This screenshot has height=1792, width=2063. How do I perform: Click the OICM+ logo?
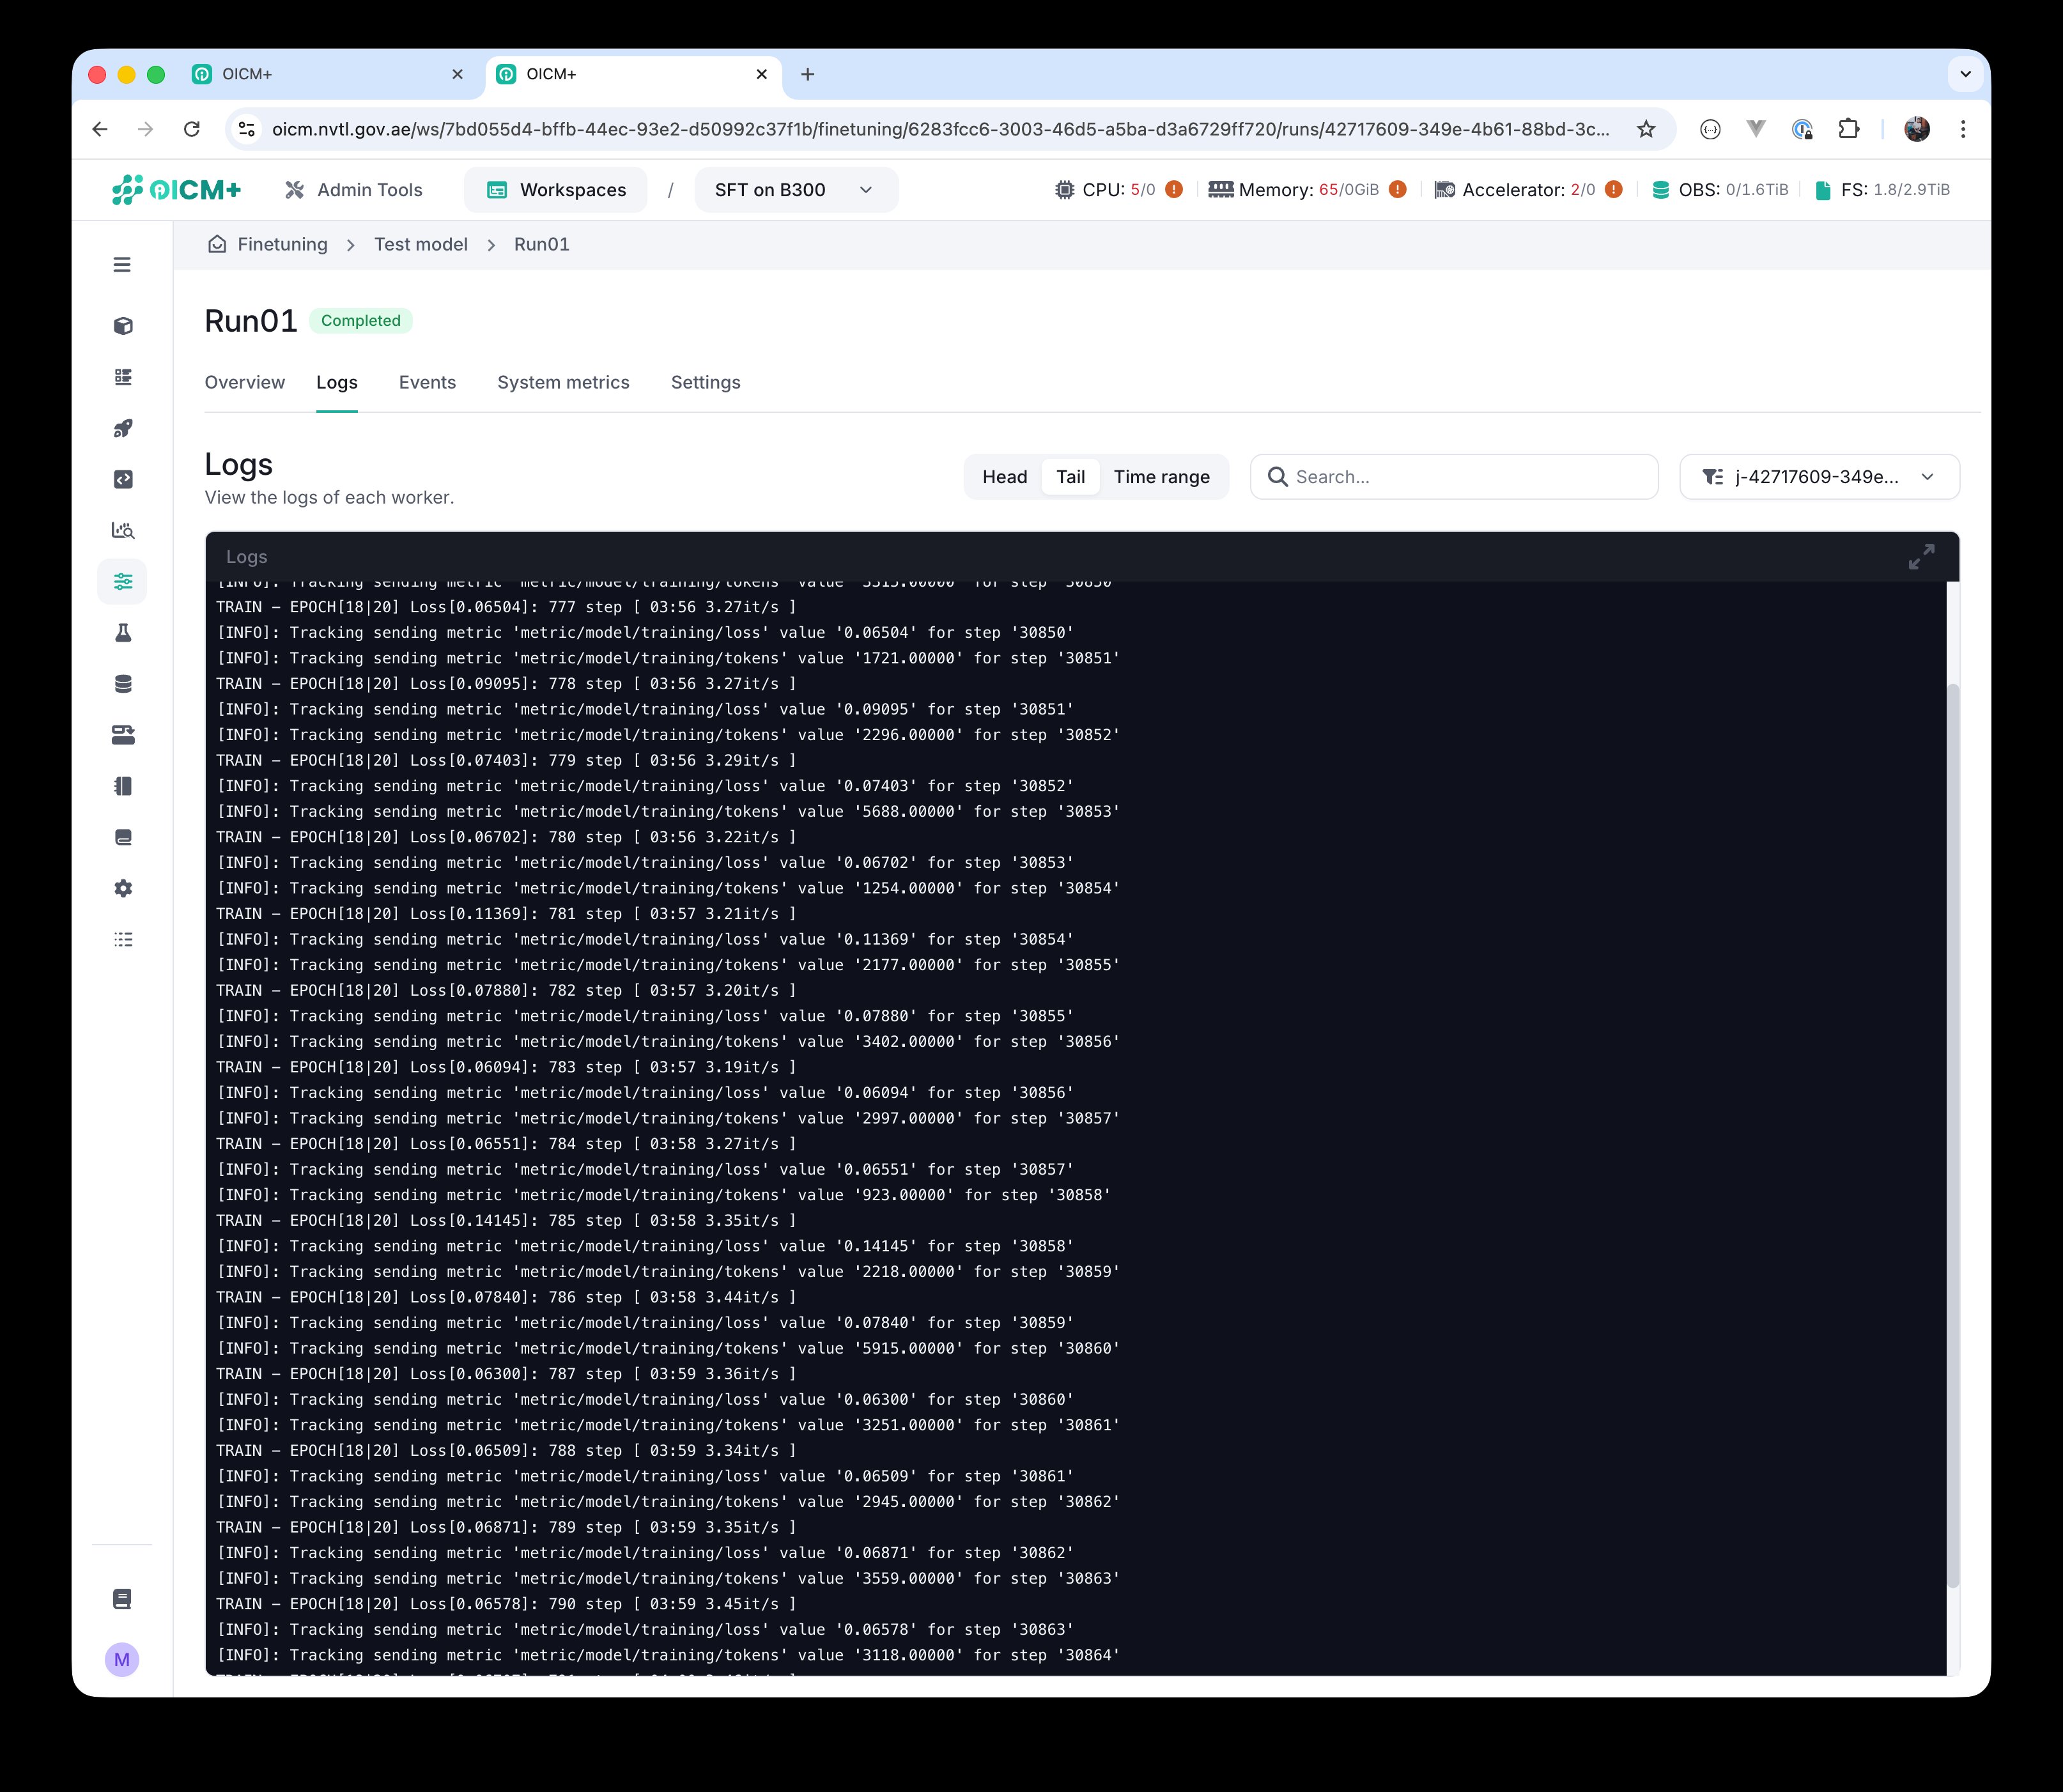(176, 190)
